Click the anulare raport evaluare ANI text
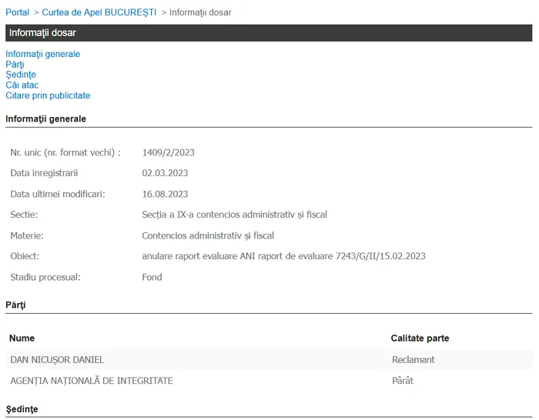The image size is (539, 420). click(283, 256)
